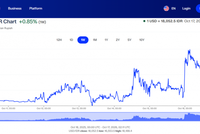This screenshot has height=134, width=200.
Task: Click the Oct 14, 00:00 axis label
Action: coord(114,108)
